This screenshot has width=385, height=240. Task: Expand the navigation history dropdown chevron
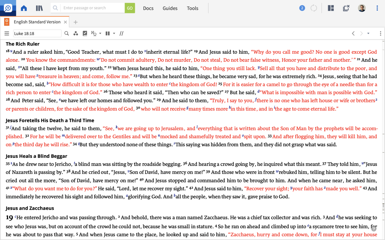pos(368,33)
